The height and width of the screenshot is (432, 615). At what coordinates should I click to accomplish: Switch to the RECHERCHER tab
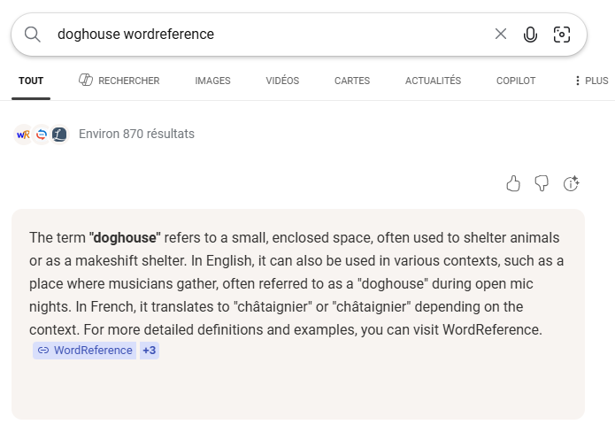tap(119, 81)
